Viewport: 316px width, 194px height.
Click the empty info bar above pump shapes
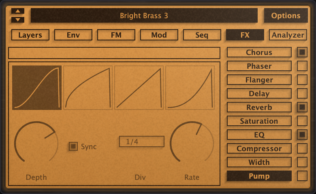[x=114, y=53]
